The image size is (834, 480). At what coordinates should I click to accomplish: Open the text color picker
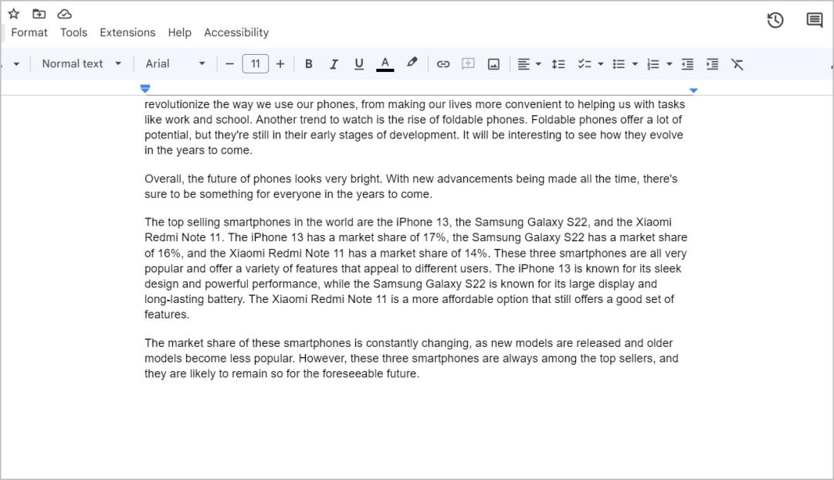pos(385,64)
